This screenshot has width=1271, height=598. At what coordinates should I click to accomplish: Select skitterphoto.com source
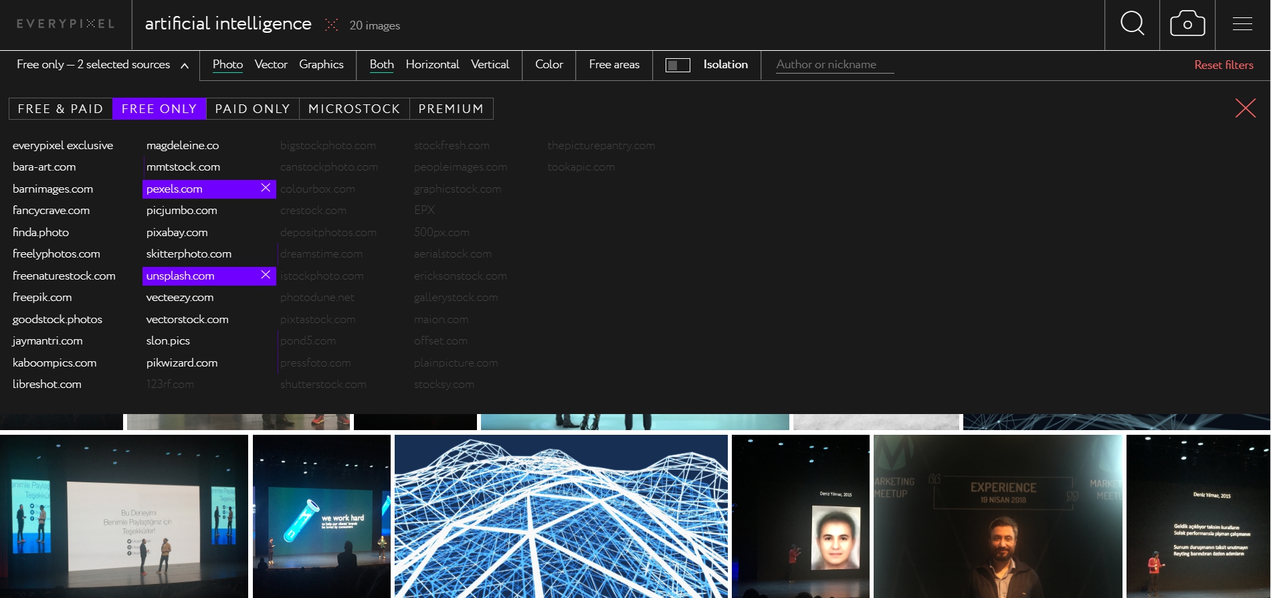189,254
